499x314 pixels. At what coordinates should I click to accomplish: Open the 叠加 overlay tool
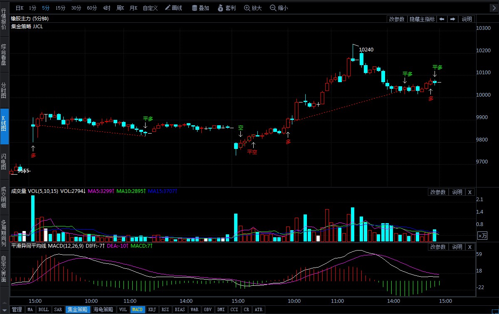200,8
